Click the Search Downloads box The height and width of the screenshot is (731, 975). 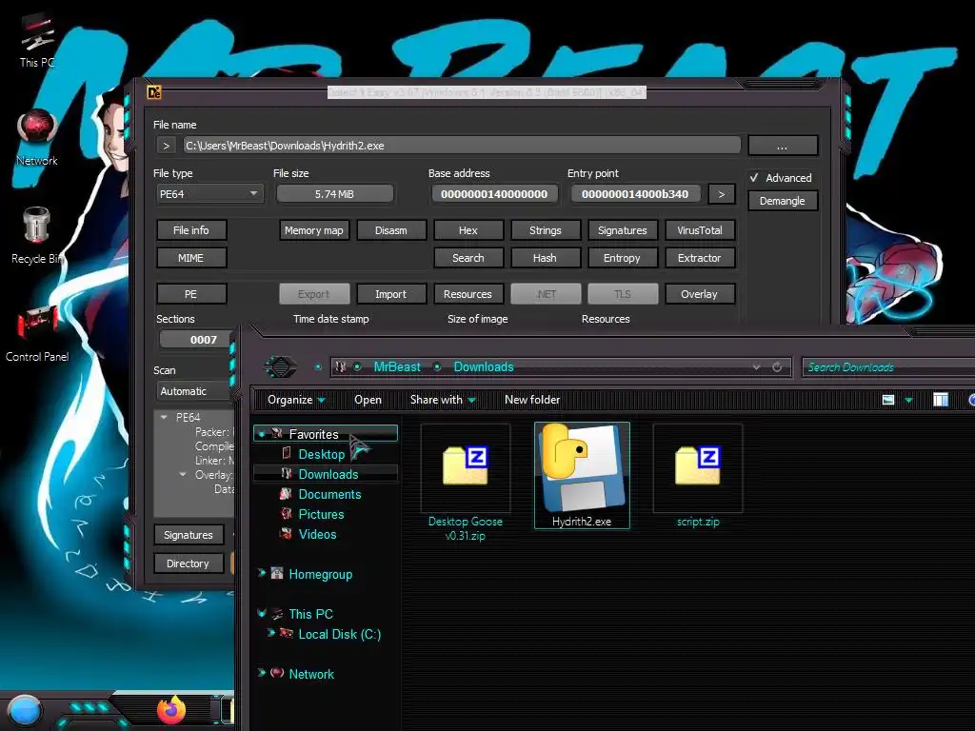[x=888, y=367]
